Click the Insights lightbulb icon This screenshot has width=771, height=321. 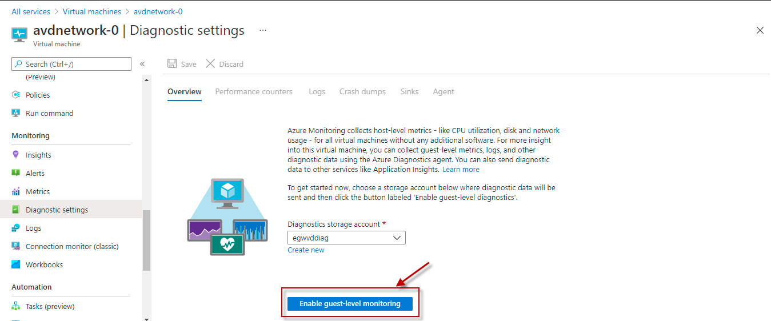pyautogui.click(x=16, y=155)
